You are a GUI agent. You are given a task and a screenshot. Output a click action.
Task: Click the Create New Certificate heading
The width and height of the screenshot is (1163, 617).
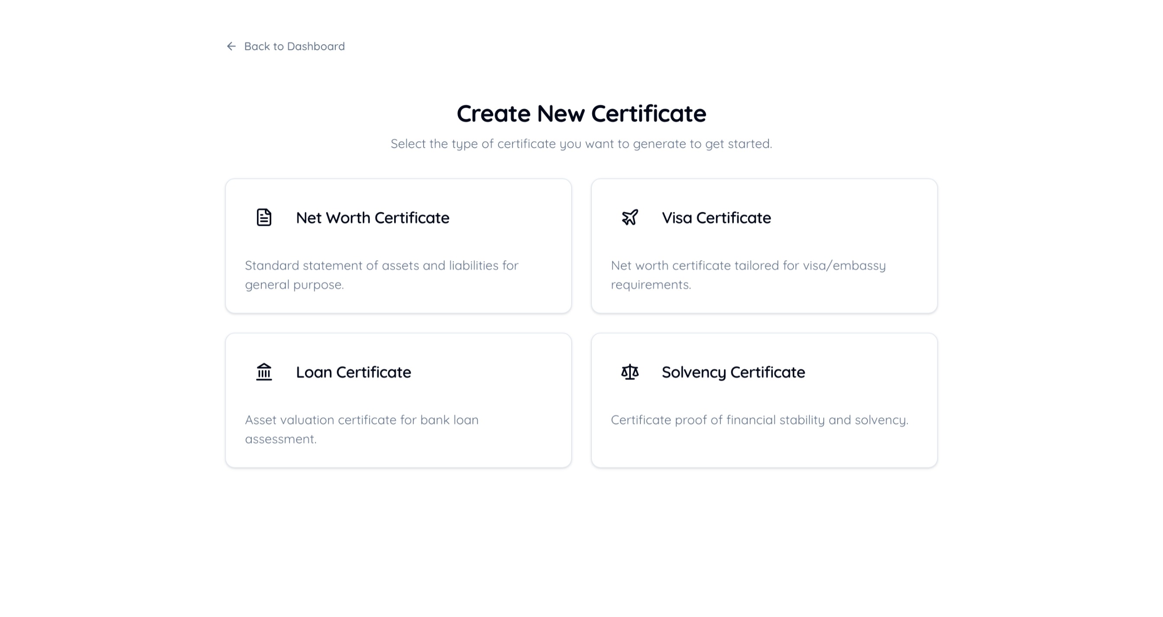[x=581, y=113]
